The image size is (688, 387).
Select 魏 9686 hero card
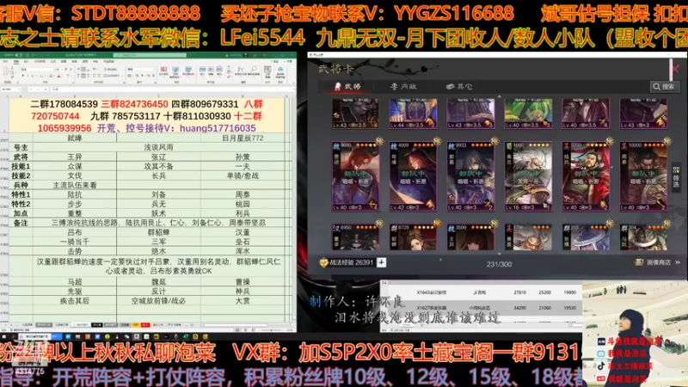click(355, 176)
